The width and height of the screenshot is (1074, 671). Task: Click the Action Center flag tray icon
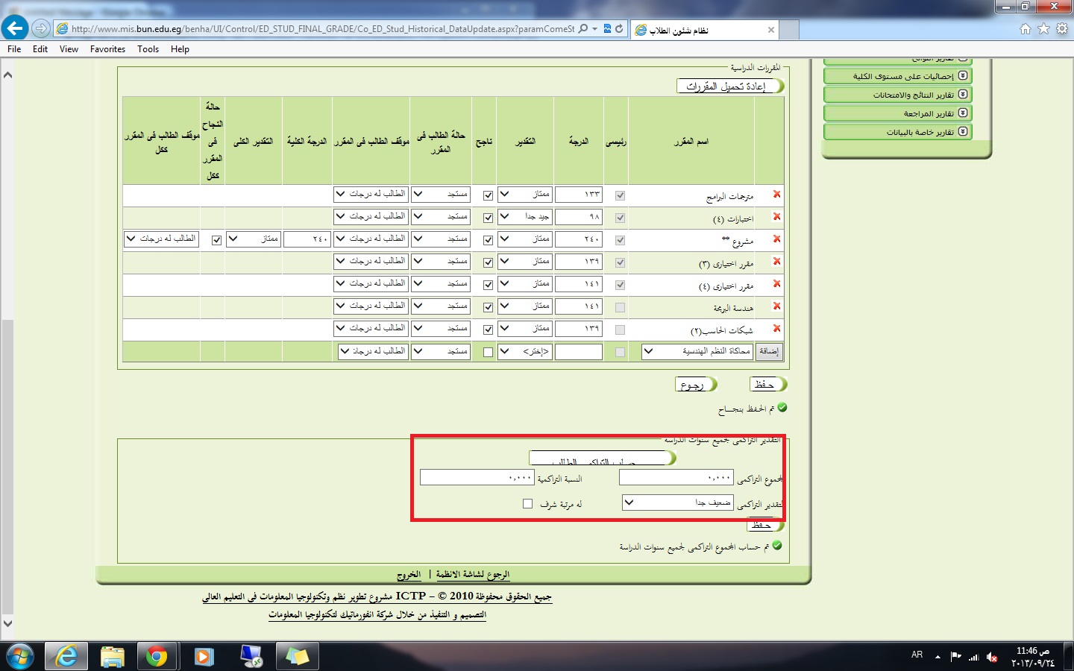coord(956,657)
